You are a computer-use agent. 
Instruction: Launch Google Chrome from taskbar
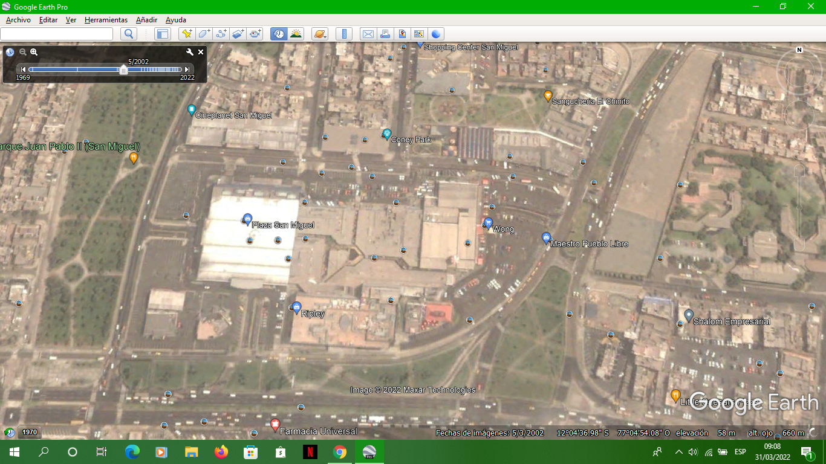tap(339, 452)
